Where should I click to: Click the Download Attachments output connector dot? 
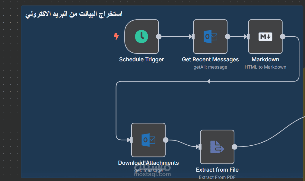click(x=166, y=140)
